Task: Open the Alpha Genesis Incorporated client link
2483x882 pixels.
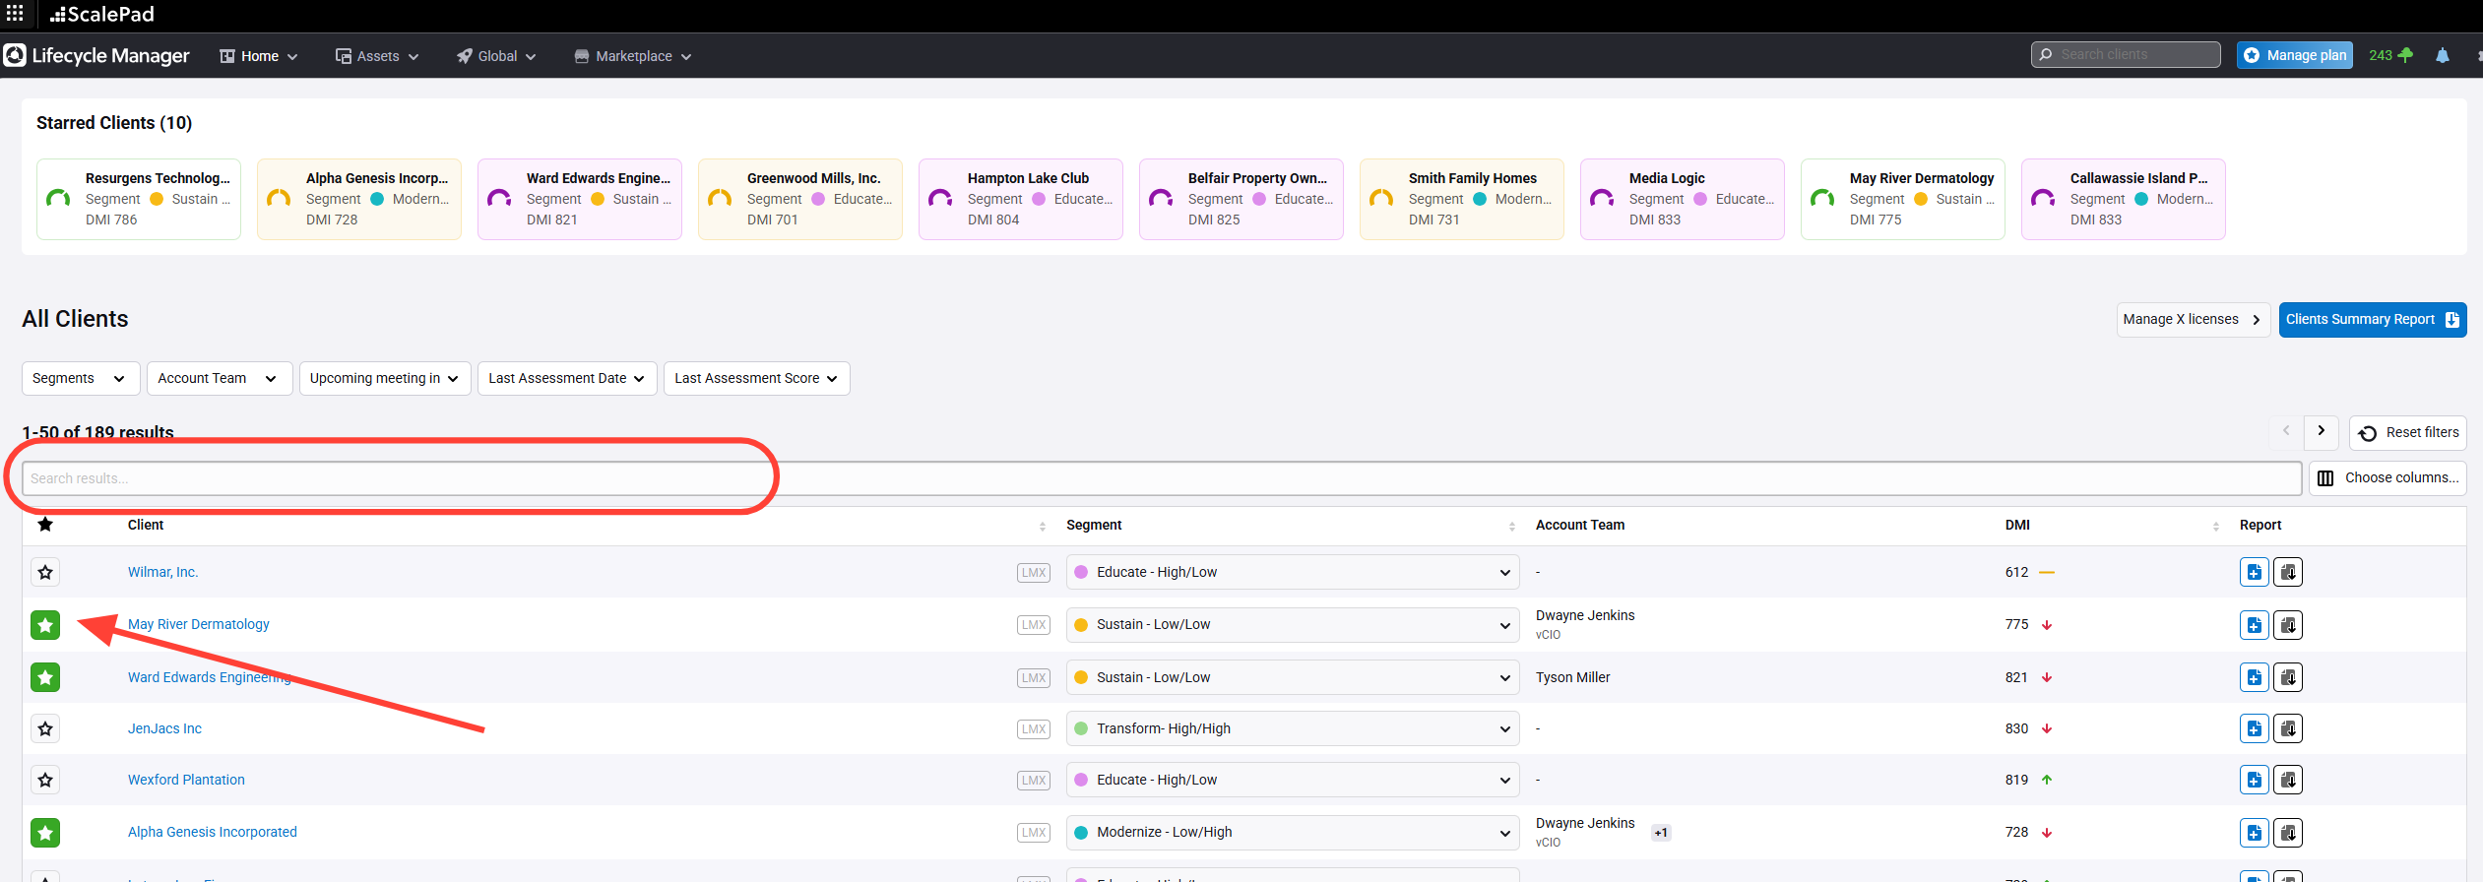Action: [x=212, y=832]
